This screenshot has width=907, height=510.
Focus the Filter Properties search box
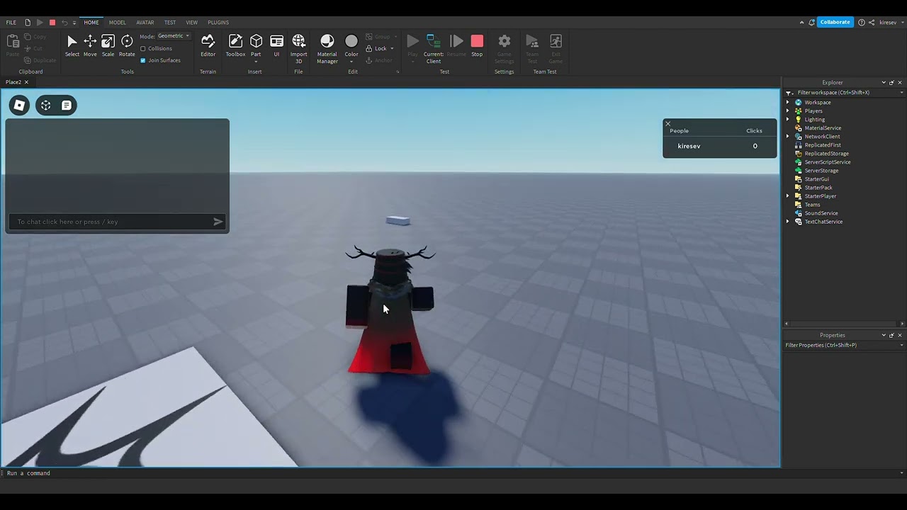point(843,346)
